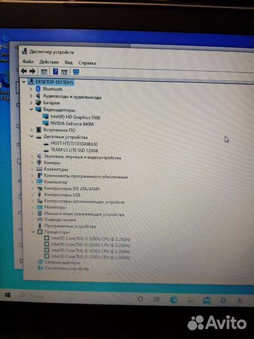The image size is (254, 339).
Task: Open the Файл menu
Action: tap(28, 62)
